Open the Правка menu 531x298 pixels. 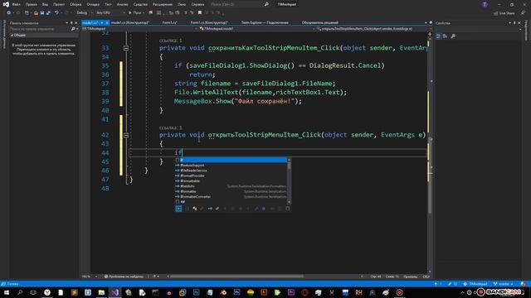(31, 4)
